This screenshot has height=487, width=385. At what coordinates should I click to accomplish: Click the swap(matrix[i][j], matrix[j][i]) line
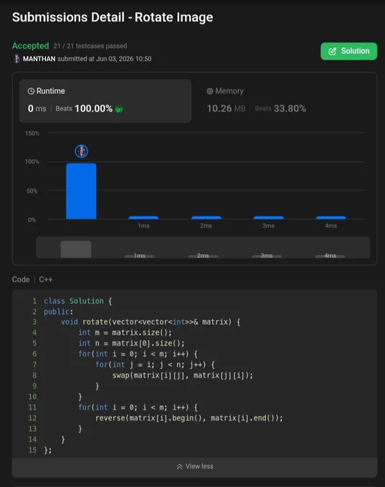(183, 375)
